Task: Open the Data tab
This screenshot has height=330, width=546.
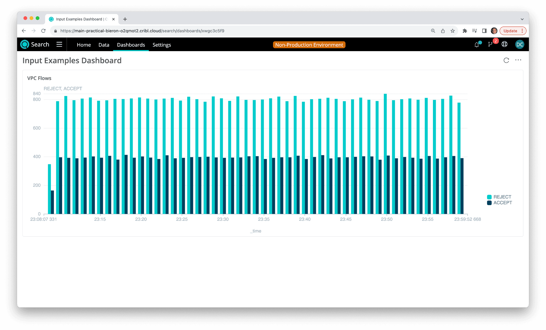Action: pyautogui.click(x=104, y=45)
